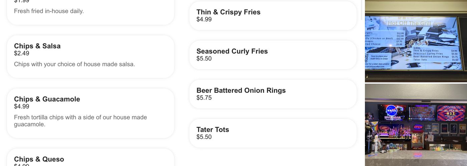Image resolution: width=467 pixels, height=166 pixels.
Task: Open the Hot Off The Grill menu photo
Action: point(416,41)
